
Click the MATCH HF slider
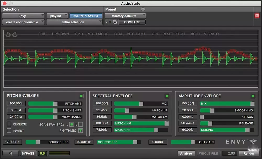(141, 130)
